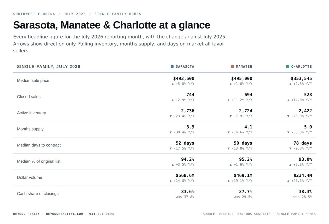
Task: Click down arrow beside Manatee -13.8% Y/Y
Action: tap(229, 148)
